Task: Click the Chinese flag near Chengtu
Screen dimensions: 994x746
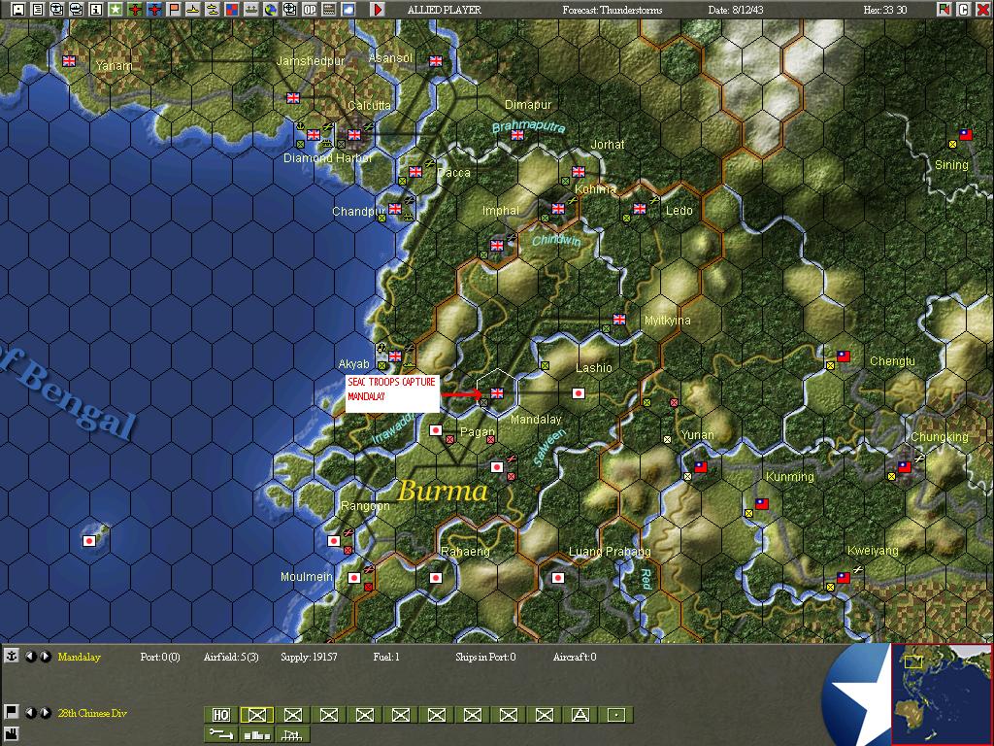Action: click(x=844, y=356)
